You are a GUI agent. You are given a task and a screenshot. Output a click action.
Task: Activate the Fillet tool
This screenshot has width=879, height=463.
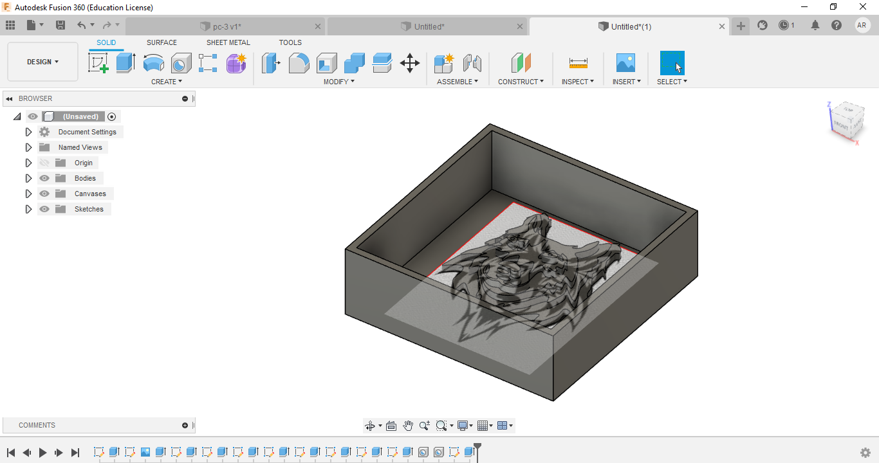[x=299, y=63]
